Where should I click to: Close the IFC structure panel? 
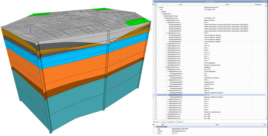coord(266,1)
